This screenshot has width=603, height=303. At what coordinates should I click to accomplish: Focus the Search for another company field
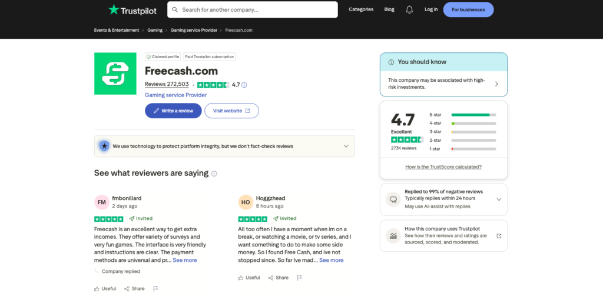(252, 9)
